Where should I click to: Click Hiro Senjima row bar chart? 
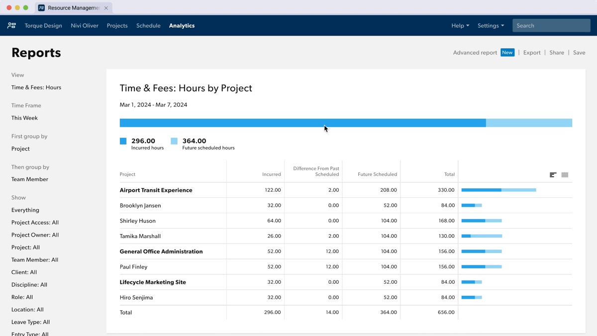(x=472, y=298)
